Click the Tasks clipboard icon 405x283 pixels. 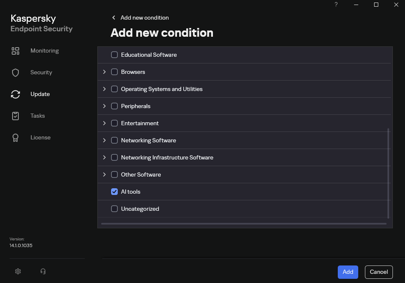[x=15, y=116]
